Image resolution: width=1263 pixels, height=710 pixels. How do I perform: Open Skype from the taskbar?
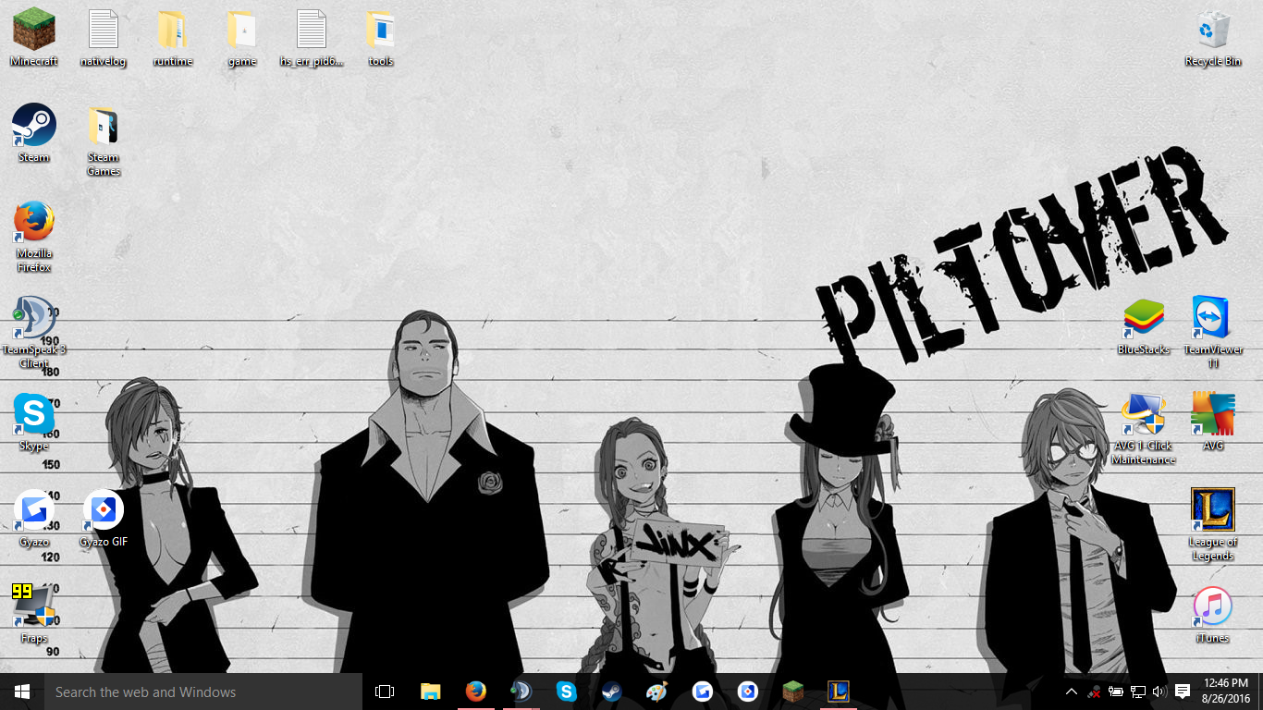(x=567, y=692)
